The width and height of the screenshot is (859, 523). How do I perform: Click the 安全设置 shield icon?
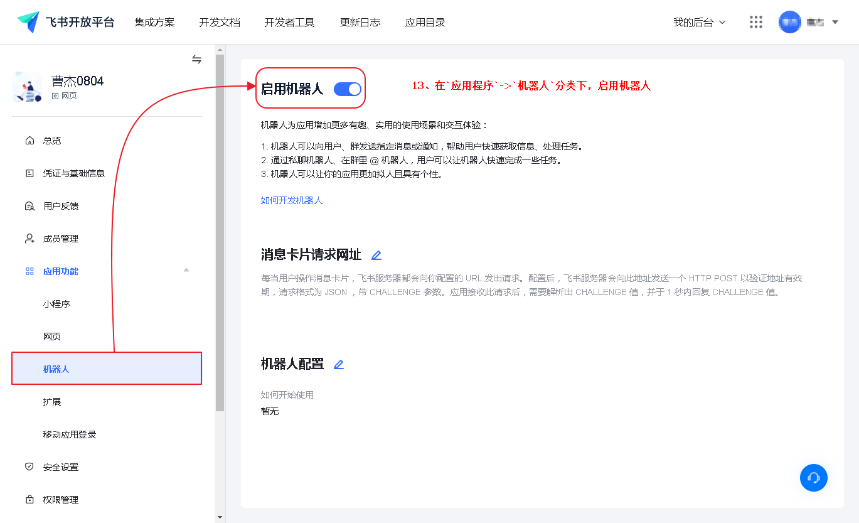(29, 467)
